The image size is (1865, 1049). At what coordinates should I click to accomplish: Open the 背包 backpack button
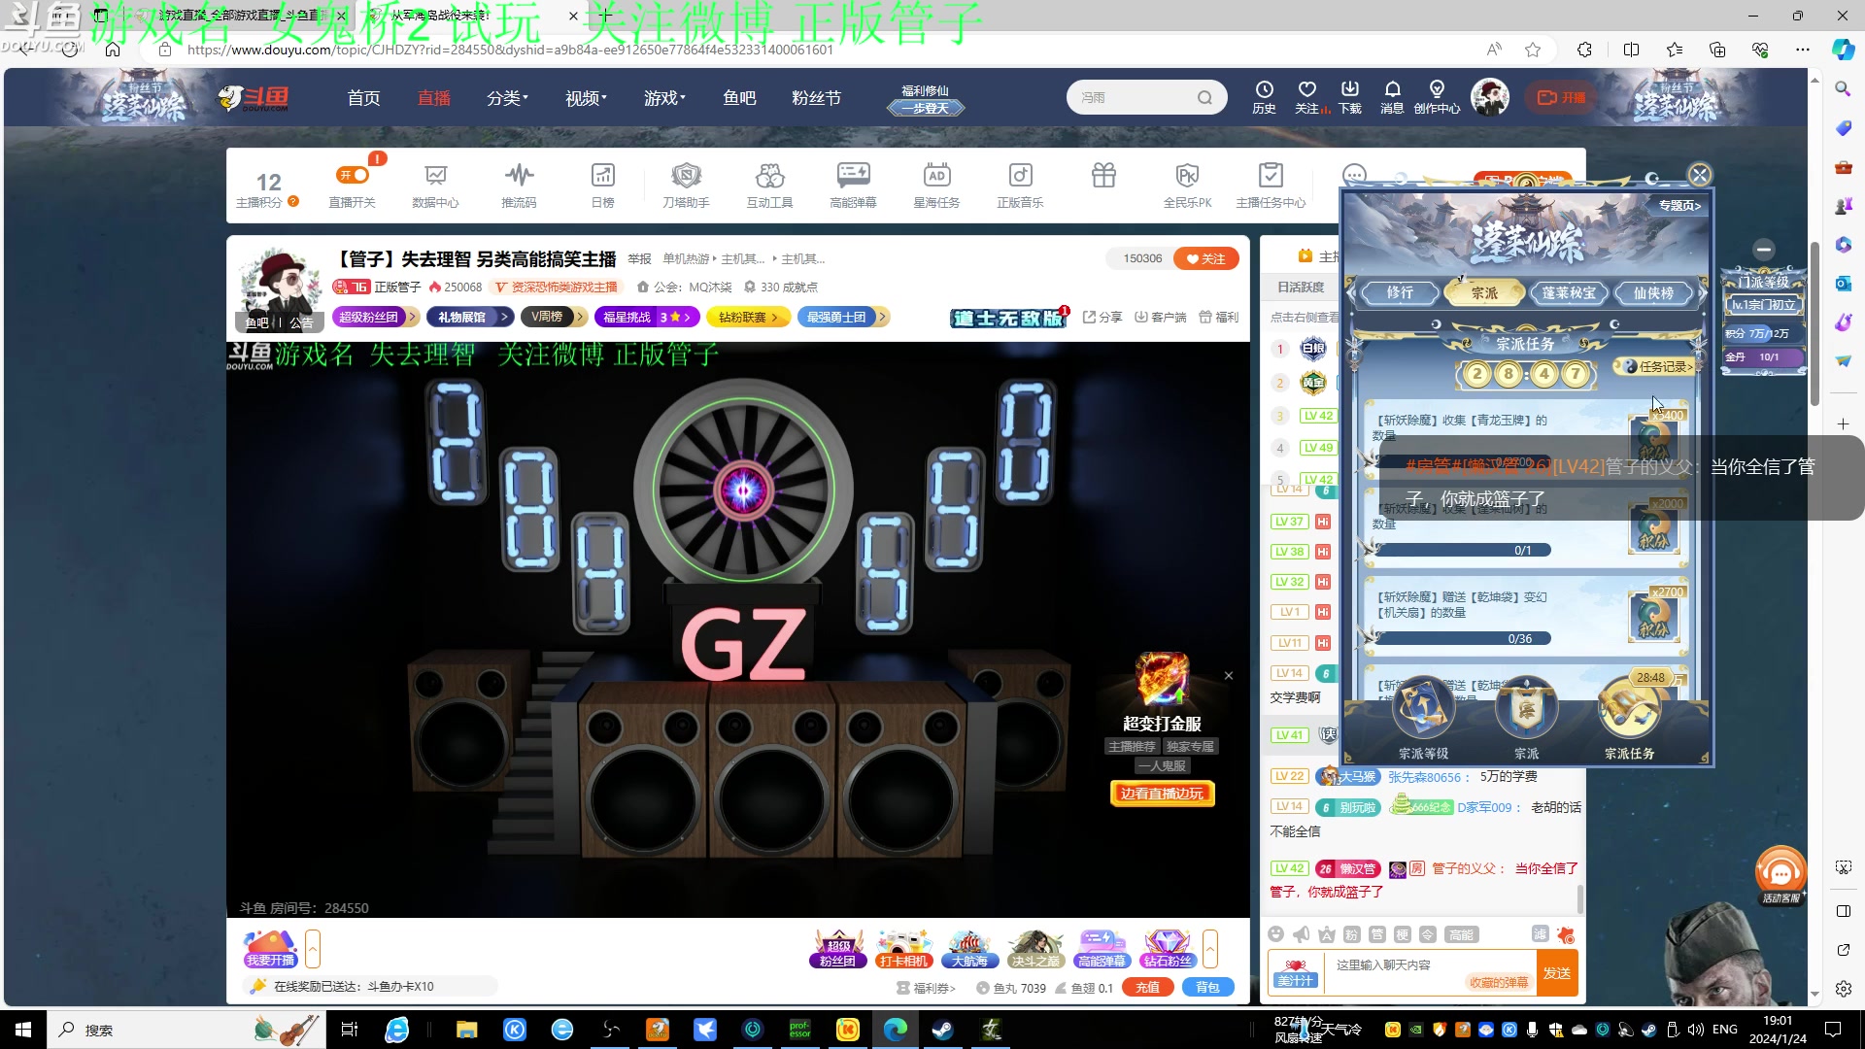click(1207, 987)
